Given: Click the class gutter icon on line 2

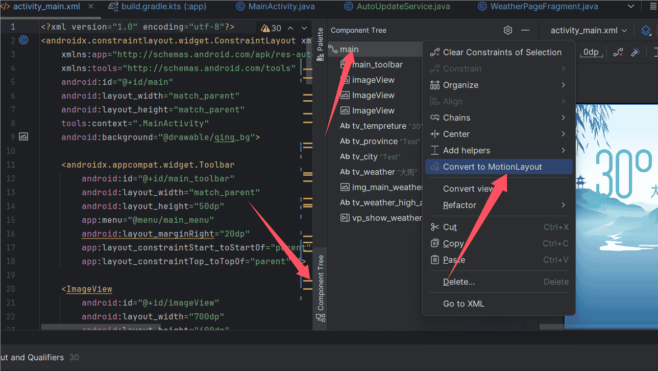Looking at the screenshot, I should [23, 40].
